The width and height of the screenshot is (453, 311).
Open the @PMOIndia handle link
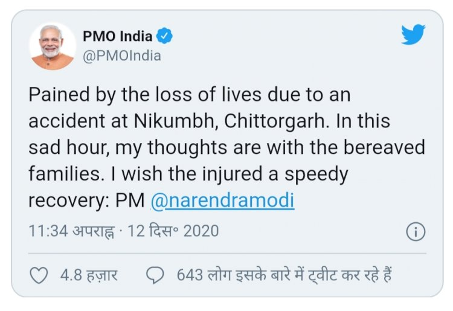[121, 56]
